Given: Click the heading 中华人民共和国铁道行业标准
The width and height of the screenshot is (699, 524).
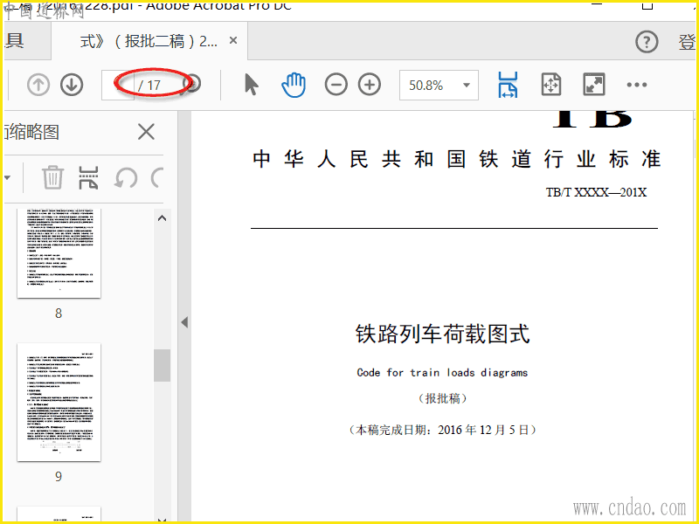Looking at the screenshot, I should pos(456,159).
